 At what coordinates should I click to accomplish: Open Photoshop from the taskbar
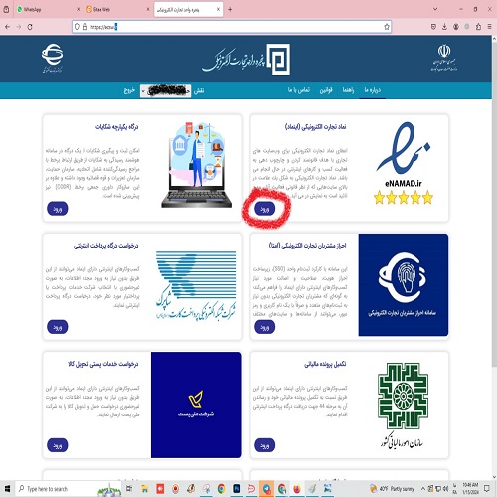(237, 489)
